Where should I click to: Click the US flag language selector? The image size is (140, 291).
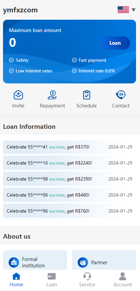123,10
